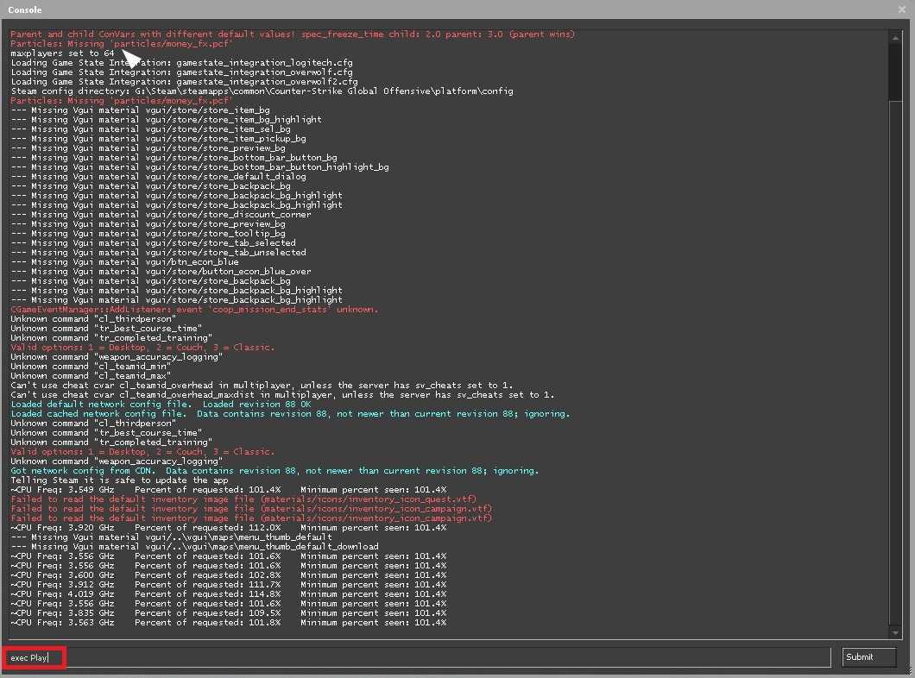
Task: Click the 'Telling Steam it is safe' line
Action: [x=120, y=480]
